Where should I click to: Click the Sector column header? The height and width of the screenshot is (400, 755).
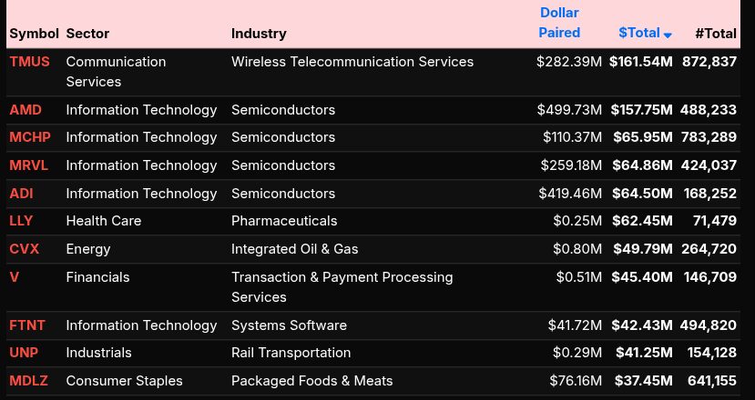click(87, 34)
